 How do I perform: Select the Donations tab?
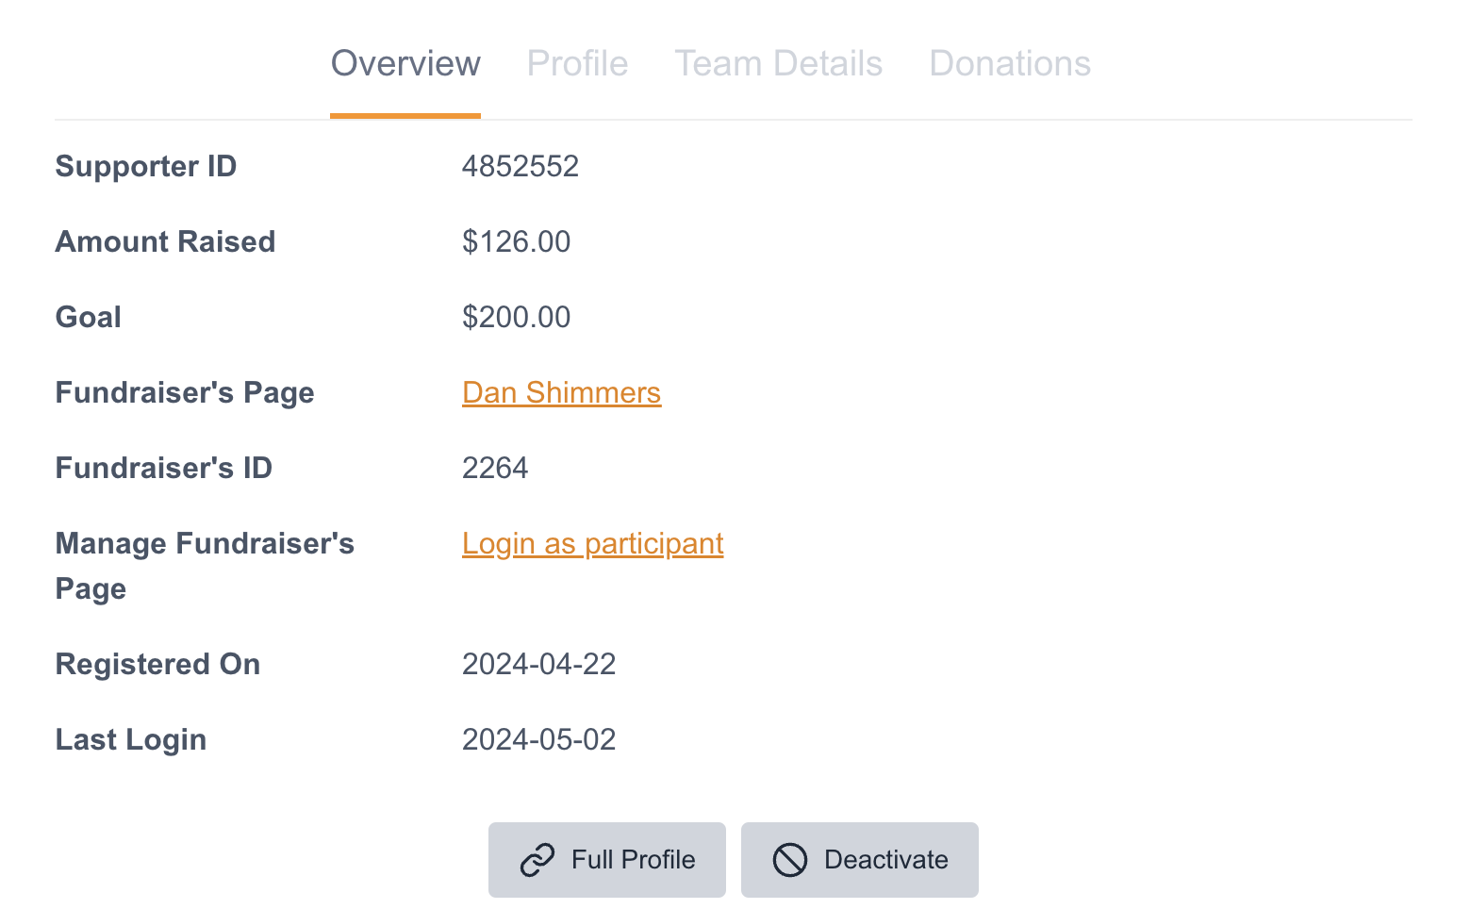click(1009, 64)
